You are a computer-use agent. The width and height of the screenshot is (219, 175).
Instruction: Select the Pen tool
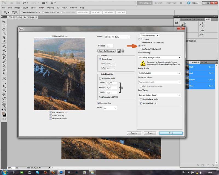[4, 78]
